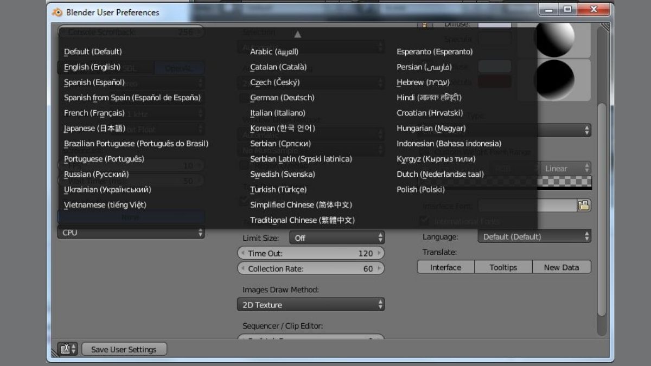
Task: Pick Italian (Italiano)
Action: (x=278, y=113)
